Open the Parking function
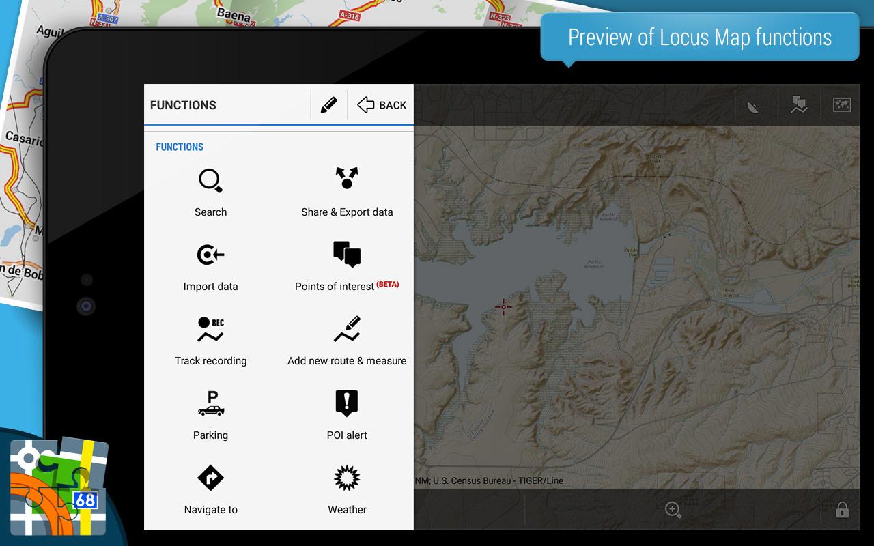874x546 pixels. coord(210,404)
